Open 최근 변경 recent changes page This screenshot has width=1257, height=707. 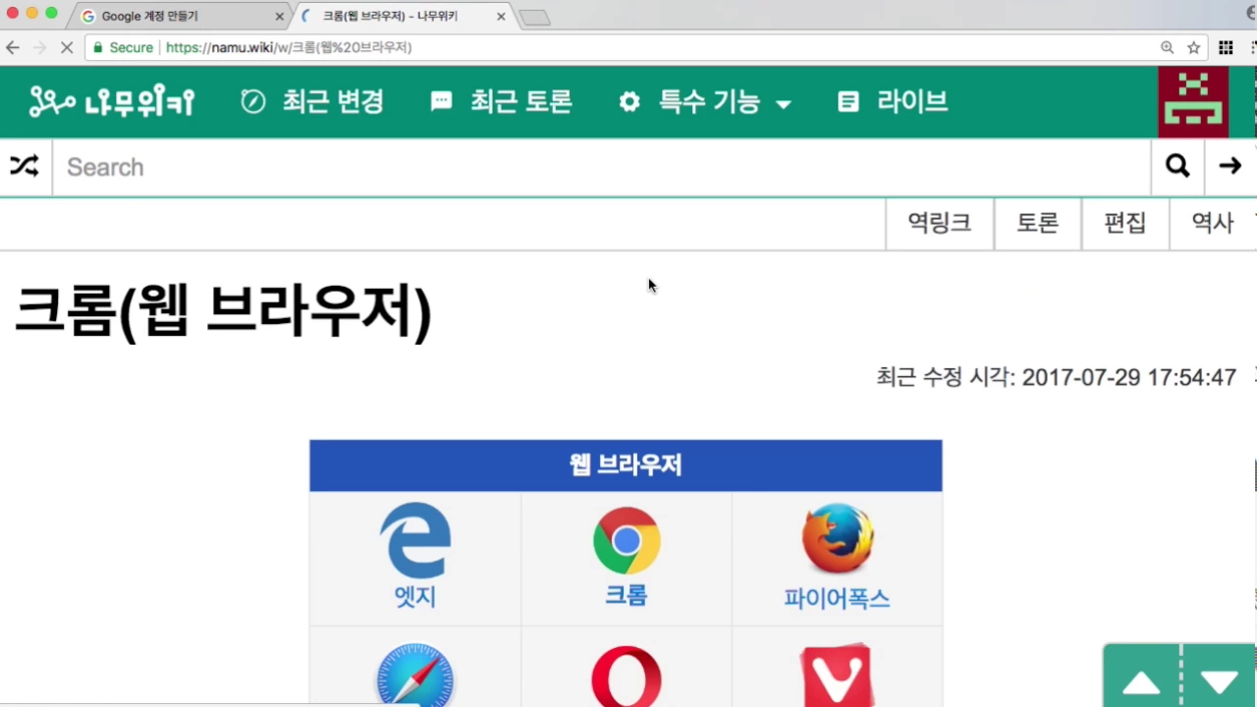tap(312, 101)
